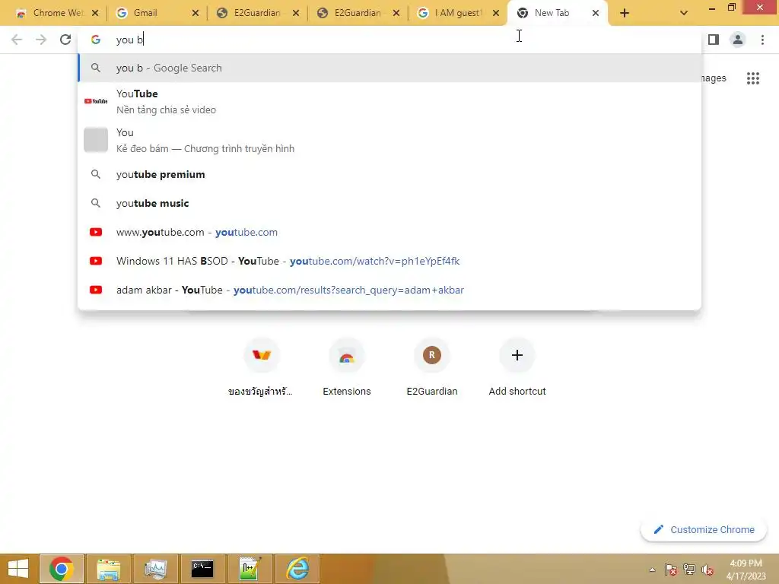Open Internet Explorer from the taskbar
Viewport: 779px width, 584px height.
(297, 569)
